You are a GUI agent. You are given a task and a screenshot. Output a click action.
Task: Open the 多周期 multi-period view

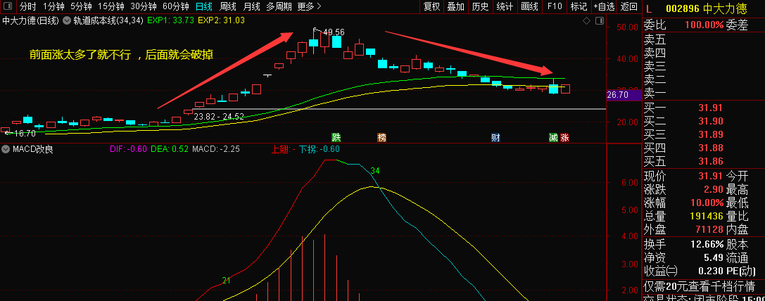coord(279,7)
